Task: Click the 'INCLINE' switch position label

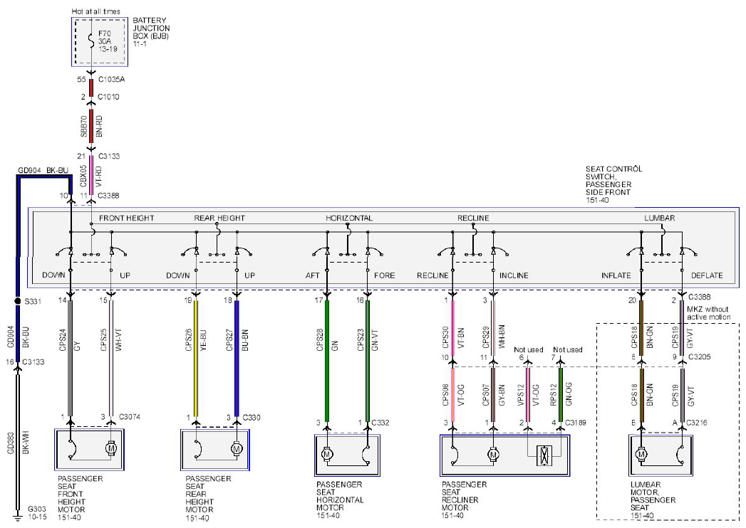Action: pos(514,275)
